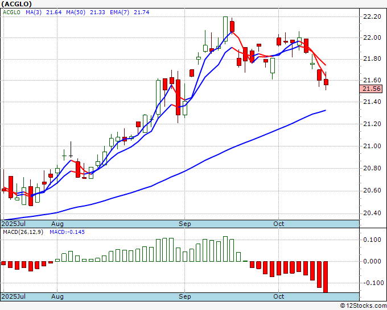Click the Sep label on MACD axis

coord(185,296)
